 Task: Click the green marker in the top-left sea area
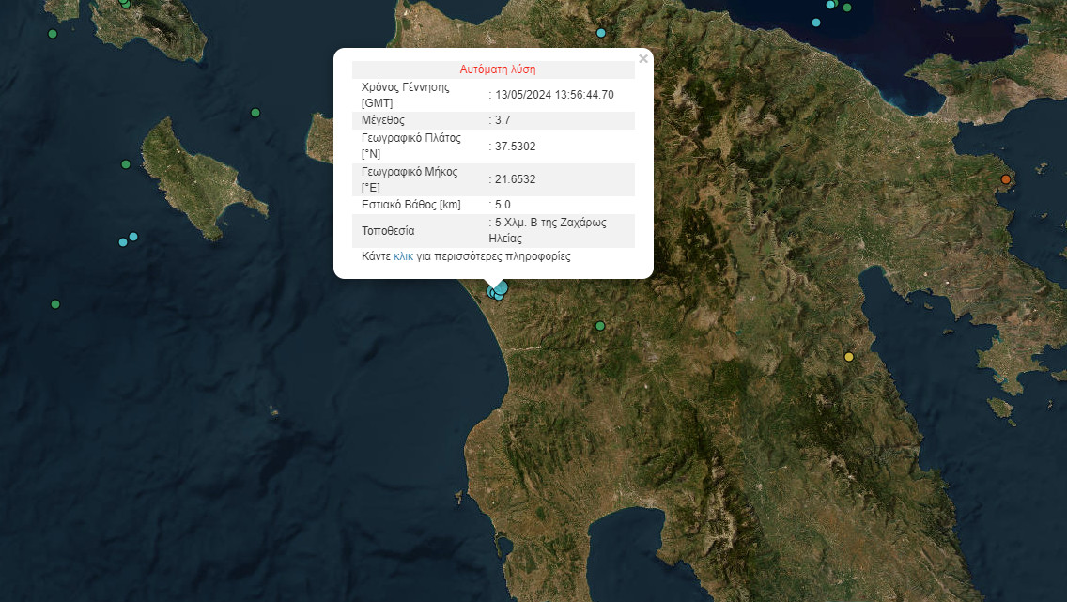pos(53,34)
